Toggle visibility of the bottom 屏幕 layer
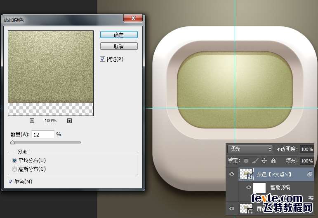Screen dimensions: 318x218 pyautogui.click(x=232, y=208)
